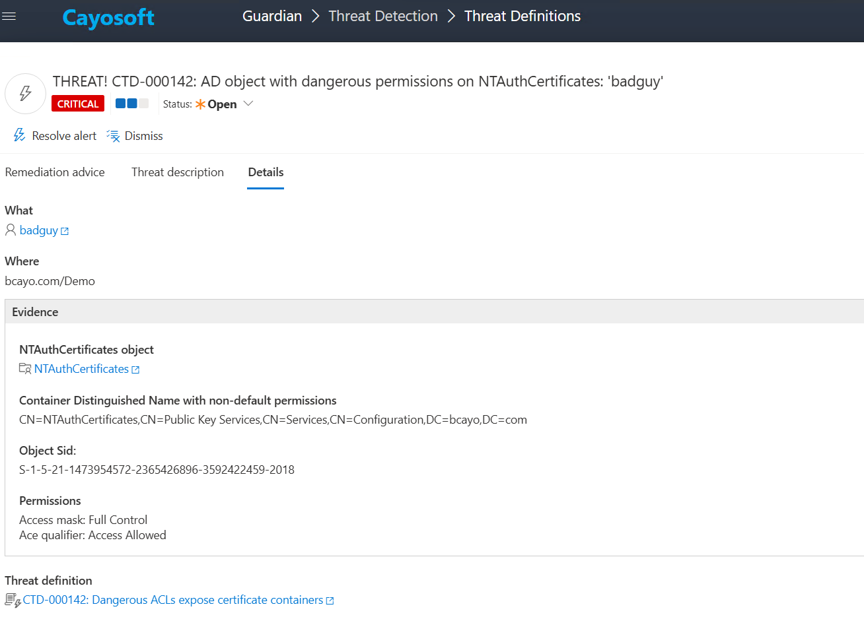Image resolution: width=864 pixels, height=621 pixels.
Task: Open the Dangerous ACLs threat definition link
Action: click(x=173, y=600)
